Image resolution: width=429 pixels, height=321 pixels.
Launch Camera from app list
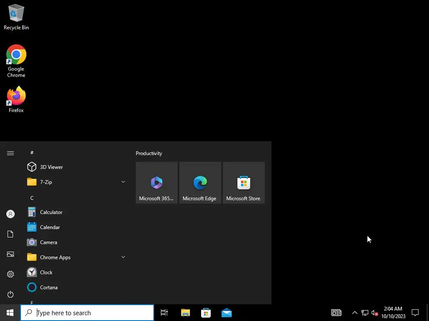coord(77,242)
